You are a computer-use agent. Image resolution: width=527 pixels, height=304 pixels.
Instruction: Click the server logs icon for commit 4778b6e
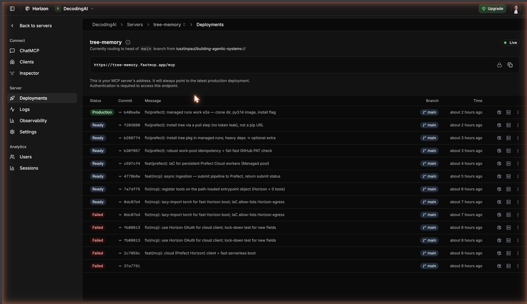(509, 176)
